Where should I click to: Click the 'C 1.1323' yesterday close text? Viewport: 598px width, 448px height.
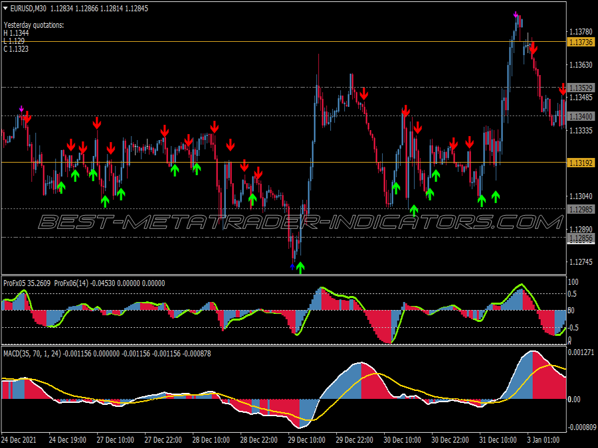coord(16,48)
